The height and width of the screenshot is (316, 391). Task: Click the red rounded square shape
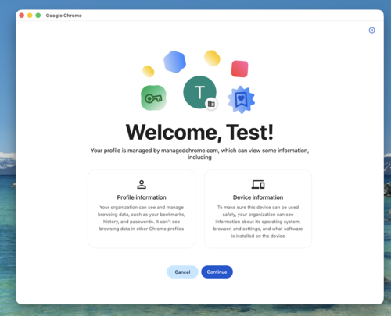pos(239,69)
